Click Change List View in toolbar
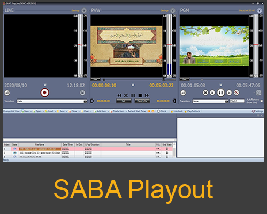 point(11,111)
